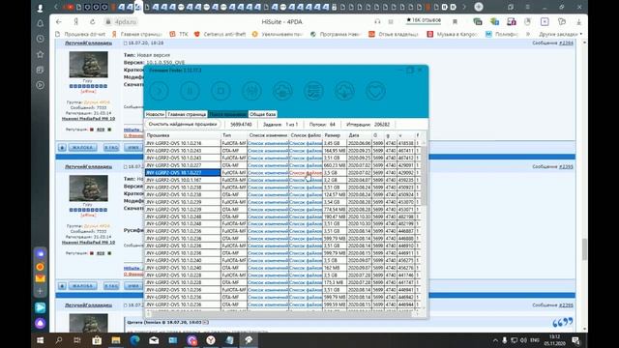Sort by the Дата column header
Screen dimensions: 619x348
(x=360, y=135)
